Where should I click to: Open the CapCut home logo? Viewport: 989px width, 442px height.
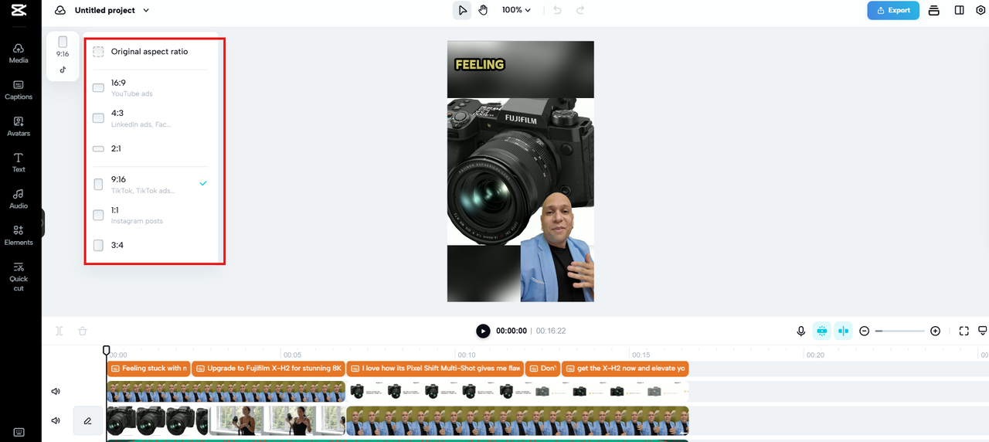(19, 10)
